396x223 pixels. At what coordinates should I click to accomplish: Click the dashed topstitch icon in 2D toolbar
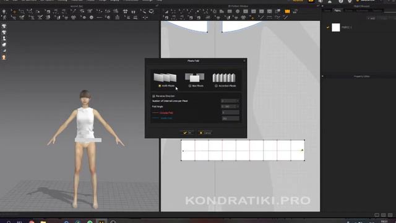pos(270,17)
